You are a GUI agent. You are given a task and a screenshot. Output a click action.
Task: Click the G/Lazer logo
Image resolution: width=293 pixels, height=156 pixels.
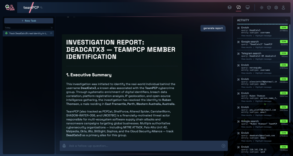(x=10, y=7)
